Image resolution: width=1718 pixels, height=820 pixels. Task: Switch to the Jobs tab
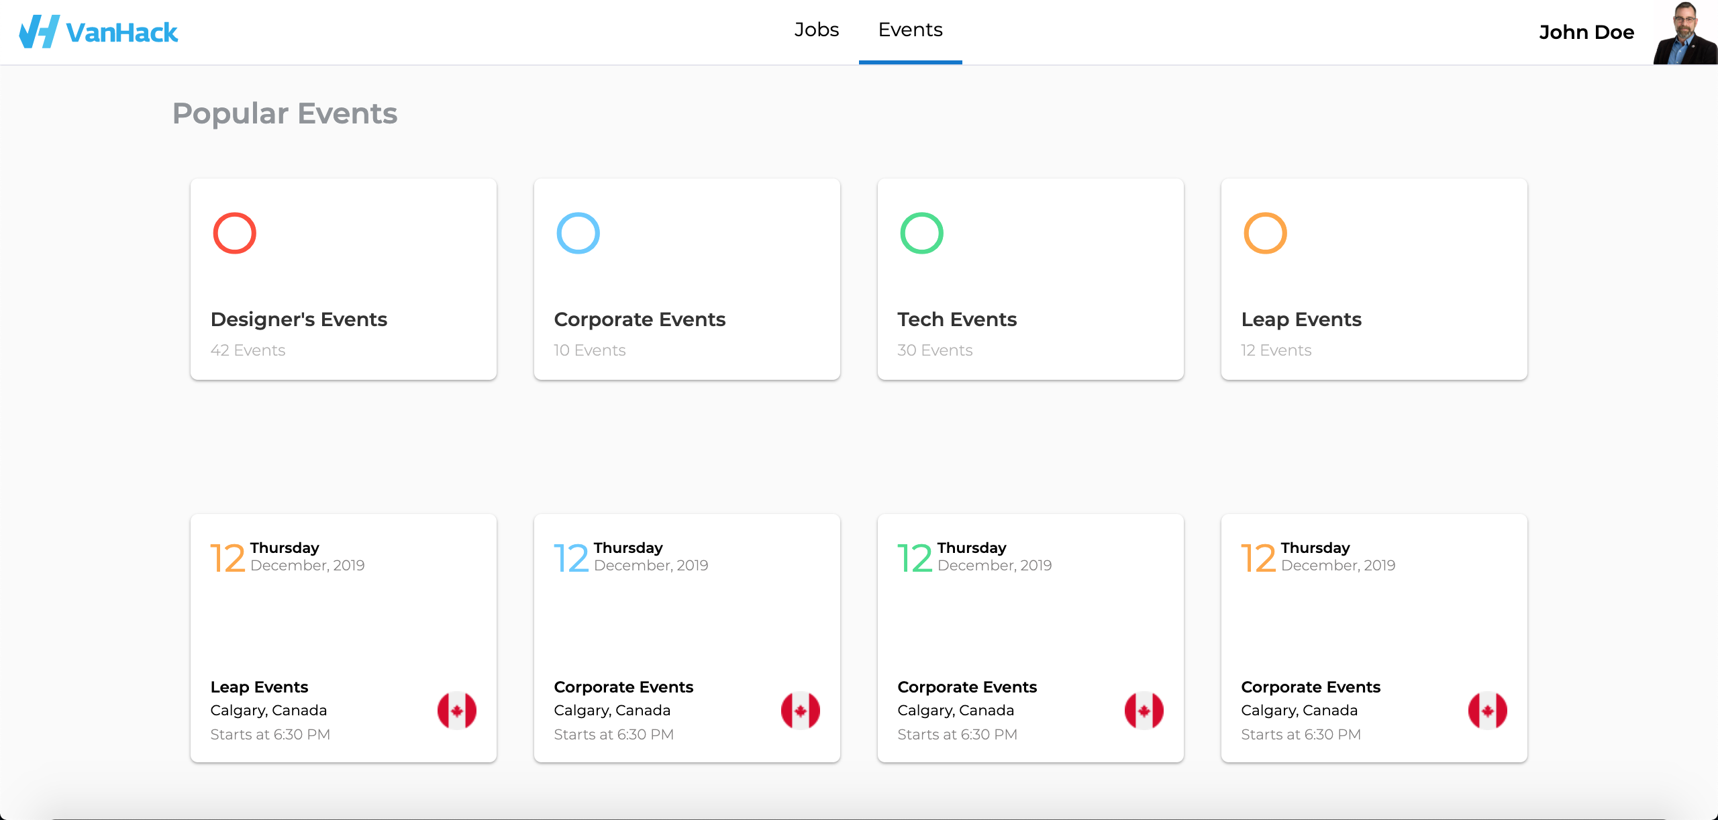click(816, 30)
